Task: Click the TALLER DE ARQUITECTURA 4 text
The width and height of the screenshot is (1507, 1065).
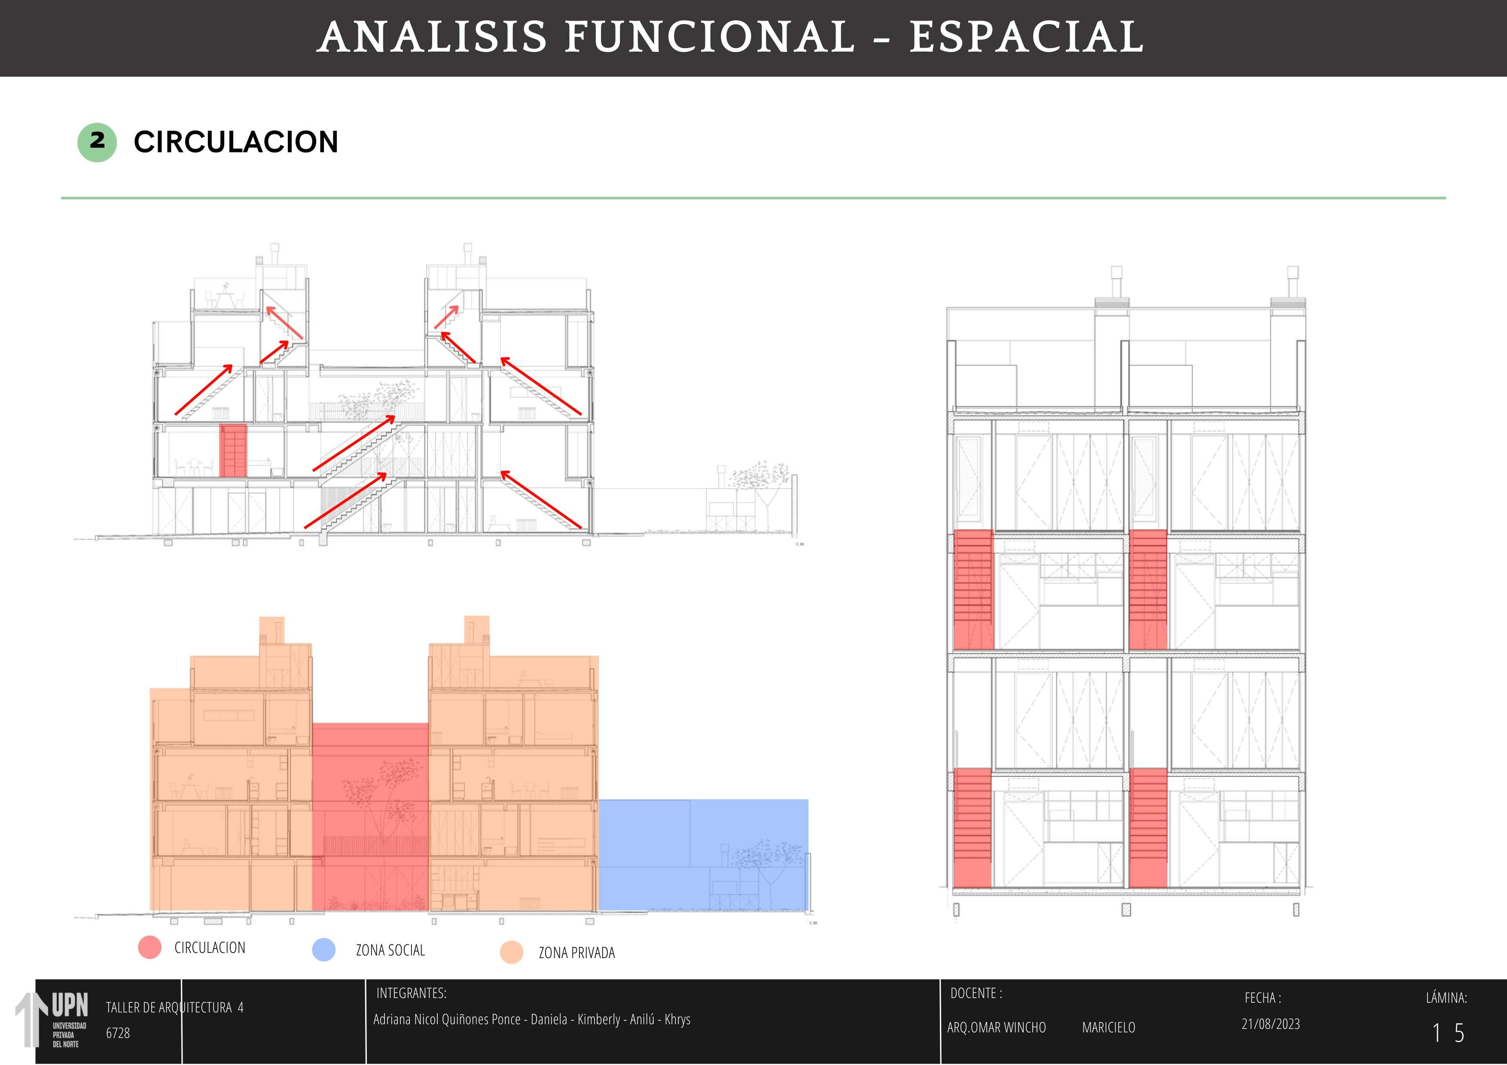Action: (x=174, y=1007)
